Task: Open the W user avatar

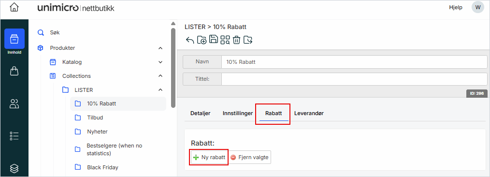Action: point(478,8)
